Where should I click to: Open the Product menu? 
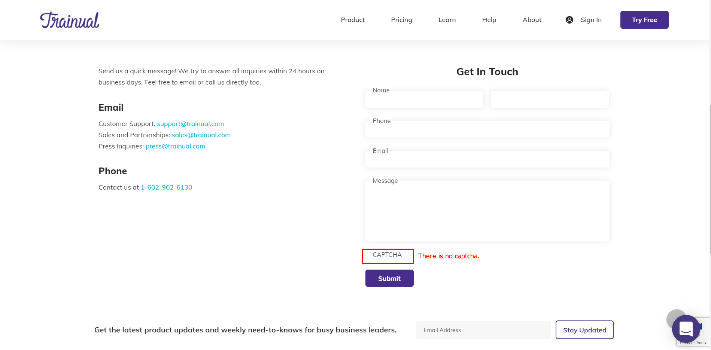click(353, 20)
